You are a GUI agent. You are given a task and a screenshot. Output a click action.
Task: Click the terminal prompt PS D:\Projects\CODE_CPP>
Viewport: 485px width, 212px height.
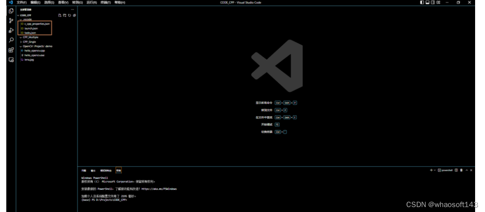point(108,200)
